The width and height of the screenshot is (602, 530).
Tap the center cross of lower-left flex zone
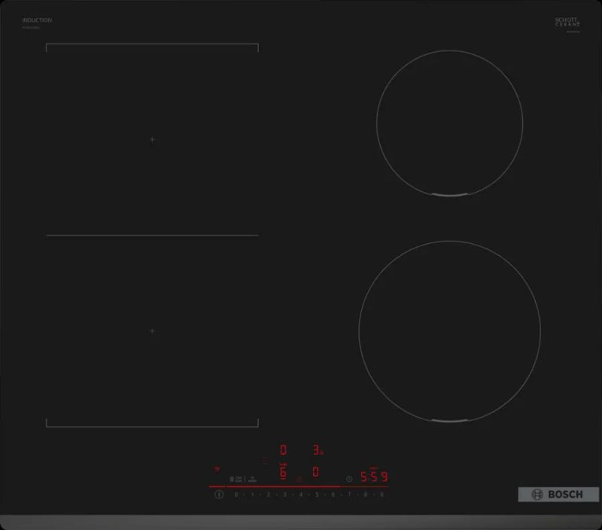pyautogui.click(x=153, y=331)
